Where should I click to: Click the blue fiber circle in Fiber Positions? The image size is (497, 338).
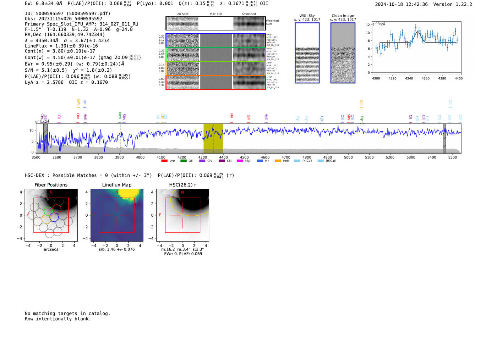(x=54, y=217)
